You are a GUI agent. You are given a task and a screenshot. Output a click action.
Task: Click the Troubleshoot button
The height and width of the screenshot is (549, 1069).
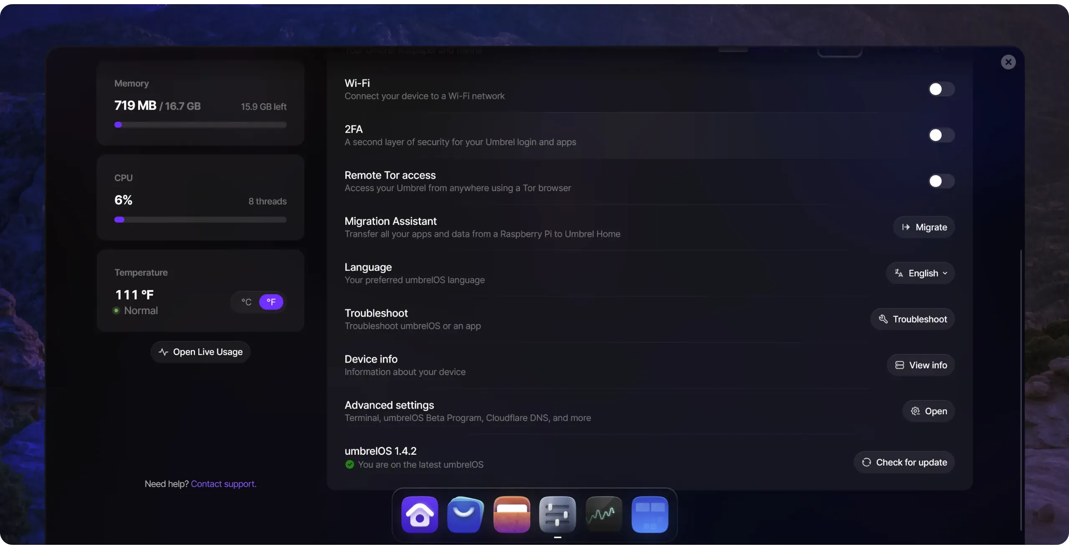click(x=912, y=319)
